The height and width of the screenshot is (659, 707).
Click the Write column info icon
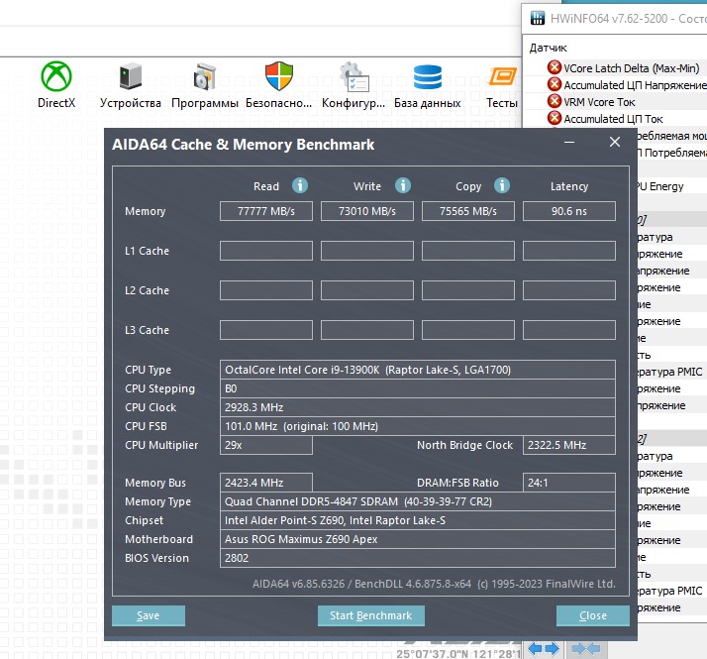[403, 185]
